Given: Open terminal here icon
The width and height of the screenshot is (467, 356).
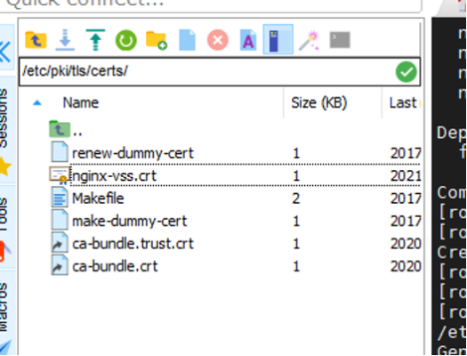Looking at the screenshot, I should point(340,40).
